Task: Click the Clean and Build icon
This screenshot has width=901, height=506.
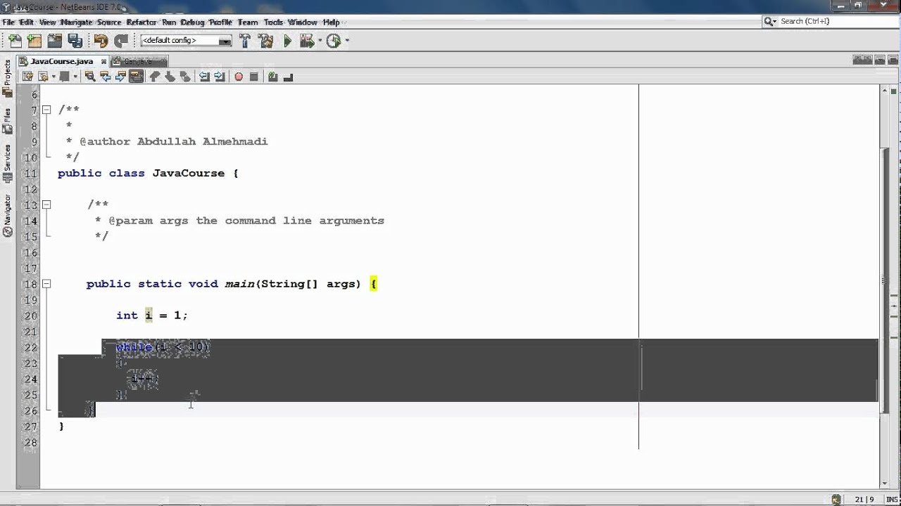Action: [266, 41]
